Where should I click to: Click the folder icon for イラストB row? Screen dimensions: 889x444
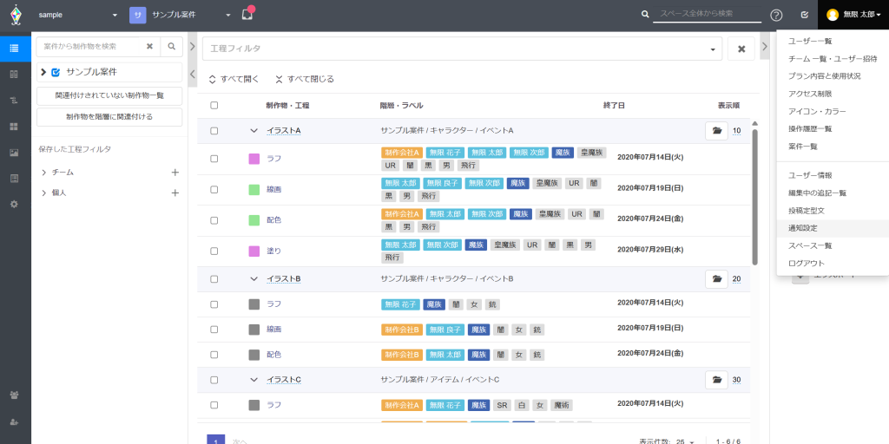[716, 279]
